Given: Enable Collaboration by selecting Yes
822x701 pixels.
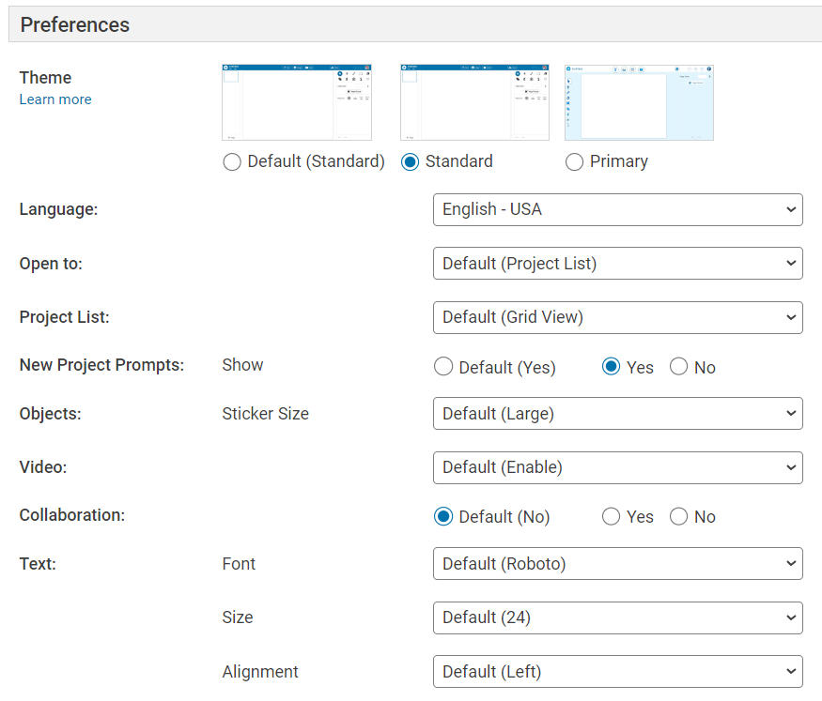Looking at the screenshot, I should (612, 517).
